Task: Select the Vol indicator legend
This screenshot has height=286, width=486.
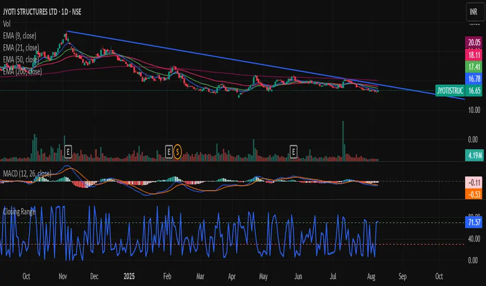Action: [6, 23]
